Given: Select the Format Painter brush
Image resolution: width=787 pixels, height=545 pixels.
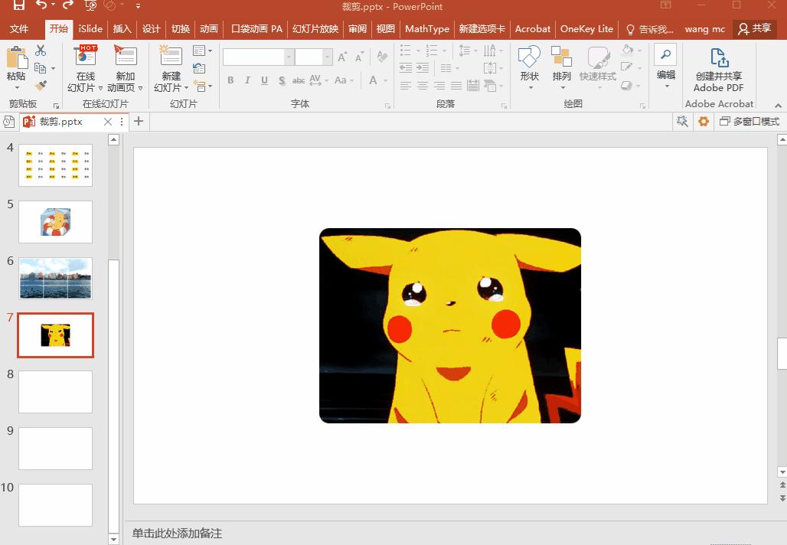Looking at the screenshot, I should point(41,86).
